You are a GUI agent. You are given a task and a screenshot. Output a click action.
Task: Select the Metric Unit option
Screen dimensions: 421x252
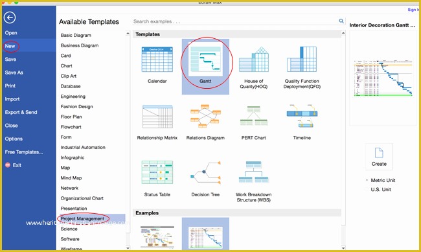tap(383, 180)
